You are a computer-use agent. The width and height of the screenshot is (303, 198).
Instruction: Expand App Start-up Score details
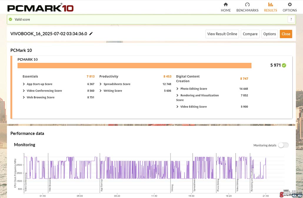[x=24, y=84]
